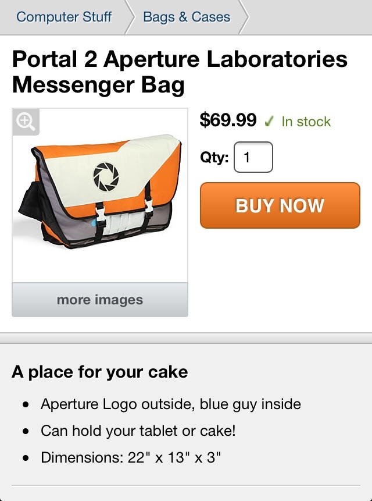Click the magnifier zoom icon on product image
Viewport: 372px width, 501px height.
[x=26, y=122]
